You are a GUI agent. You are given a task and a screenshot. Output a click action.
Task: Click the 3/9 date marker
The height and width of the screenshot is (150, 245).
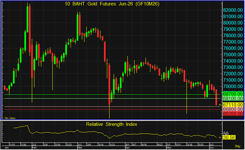tap(89, 145)
